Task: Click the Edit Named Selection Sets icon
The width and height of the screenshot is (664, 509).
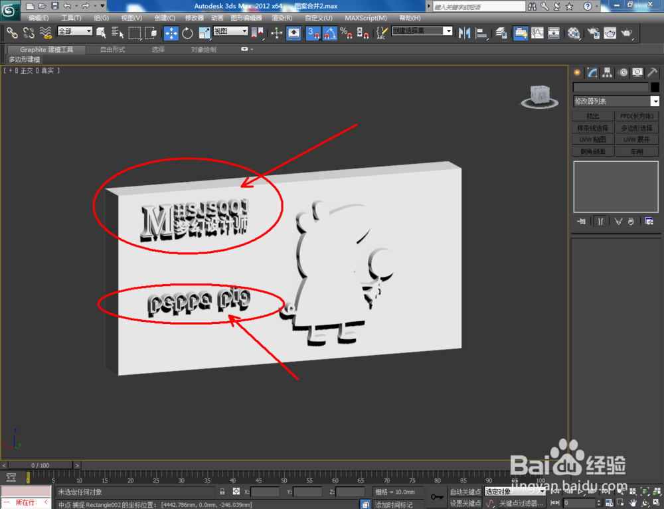Action: [382, 33]
